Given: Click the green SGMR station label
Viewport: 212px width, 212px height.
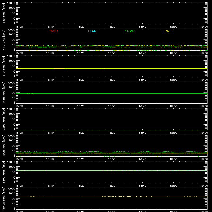Looking at the screenshot, I should 130,31.
